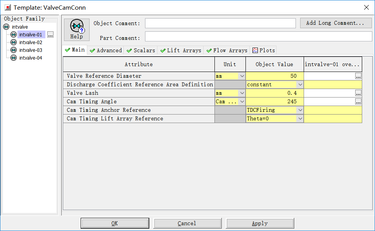Switch to the Advanced tab
The image size is (375, 231).
[105, 50]
